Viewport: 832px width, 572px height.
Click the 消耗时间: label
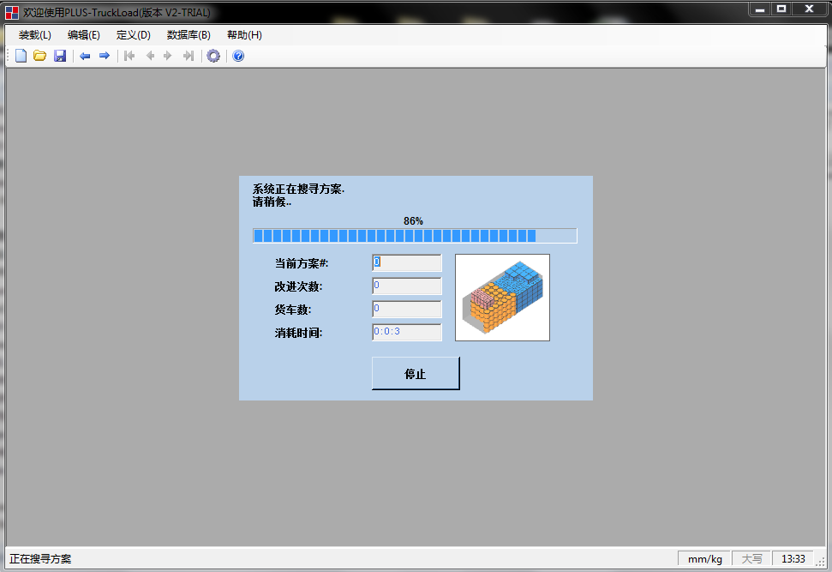(x=298, y=333)
